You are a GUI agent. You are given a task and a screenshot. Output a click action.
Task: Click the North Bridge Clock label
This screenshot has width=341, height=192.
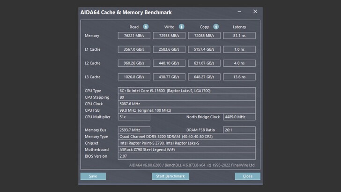pyautogui.click(x=203, y=117)
